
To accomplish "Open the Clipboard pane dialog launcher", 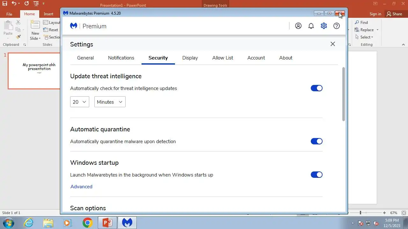I will [25, 45].
